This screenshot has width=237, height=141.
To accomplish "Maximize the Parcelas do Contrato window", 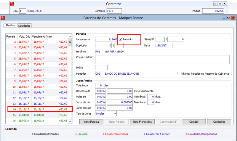I will pos(228,18).
